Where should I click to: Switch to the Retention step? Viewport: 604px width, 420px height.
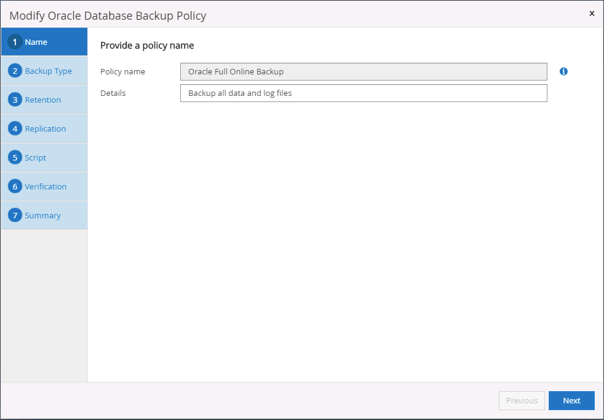(x=43, y=100)
